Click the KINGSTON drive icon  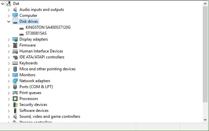pyautogui.click(x=21, y=28)
